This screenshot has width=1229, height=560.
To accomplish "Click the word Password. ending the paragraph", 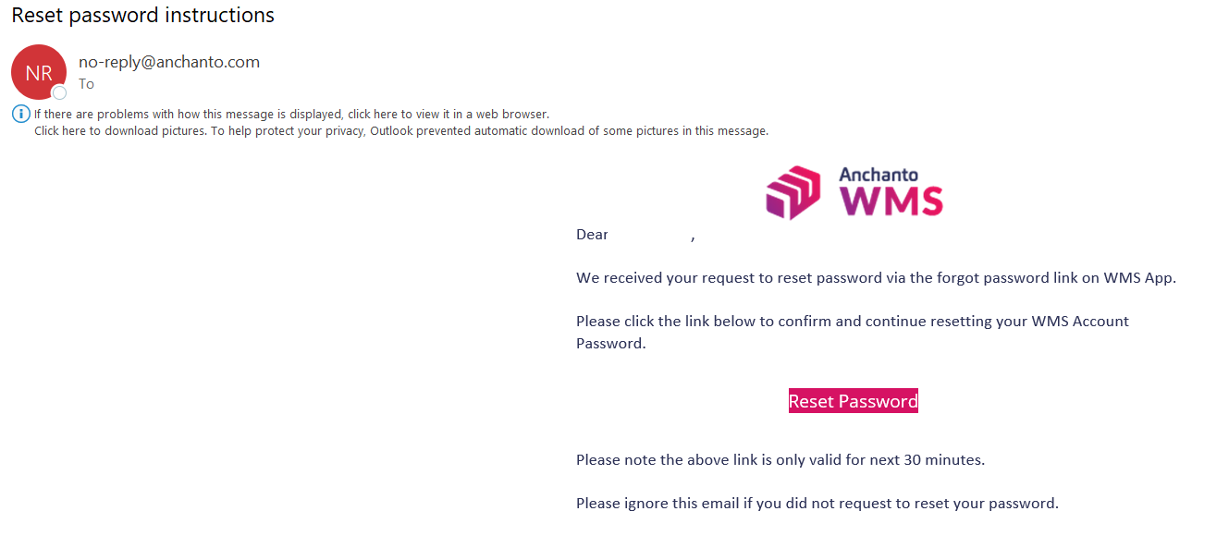I will (x=610, y=344).
